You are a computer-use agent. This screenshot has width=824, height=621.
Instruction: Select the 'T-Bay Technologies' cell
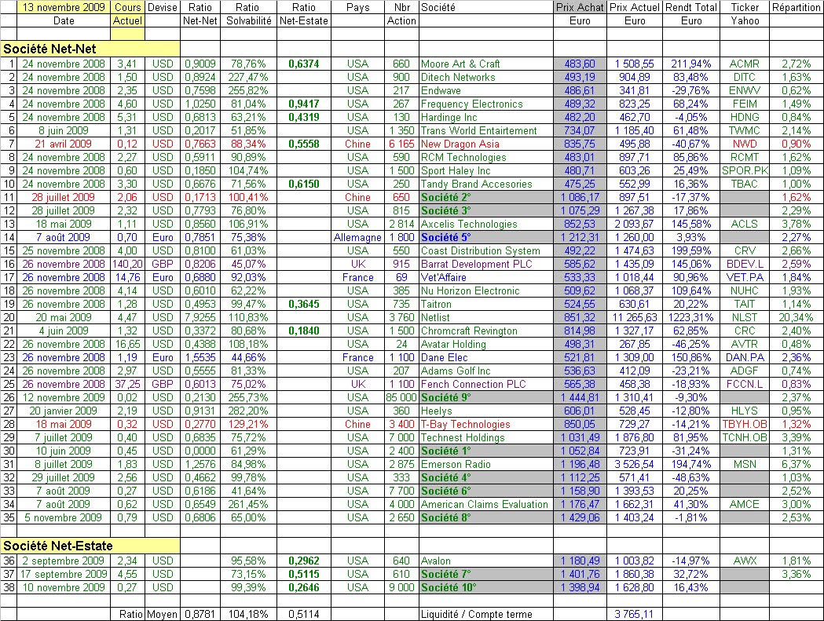(486, 424)
